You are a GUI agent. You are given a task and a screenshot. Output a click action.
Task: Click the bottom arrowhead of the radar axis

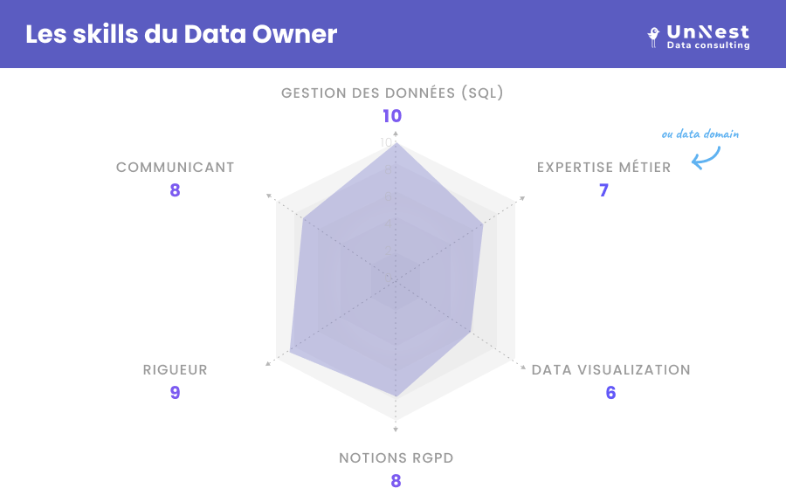(396, 430)
